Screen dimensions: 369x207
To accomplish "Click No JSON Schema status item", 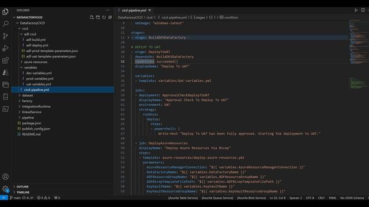I will (352, 198).
